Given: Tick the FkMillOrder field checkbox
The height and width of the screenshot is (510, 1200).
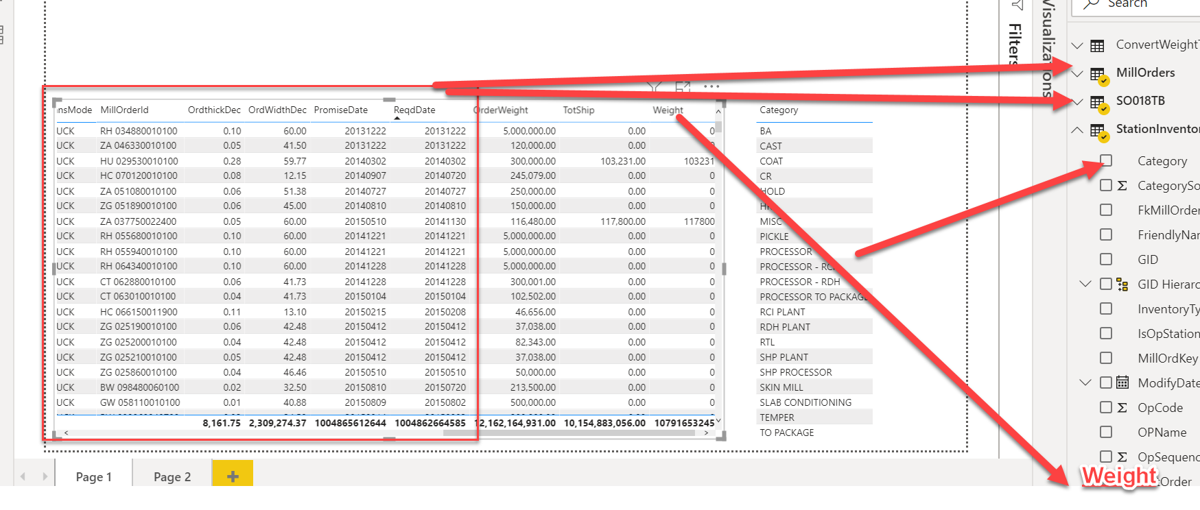Looking at the screenshot, I should click(x=1106, y=210).
